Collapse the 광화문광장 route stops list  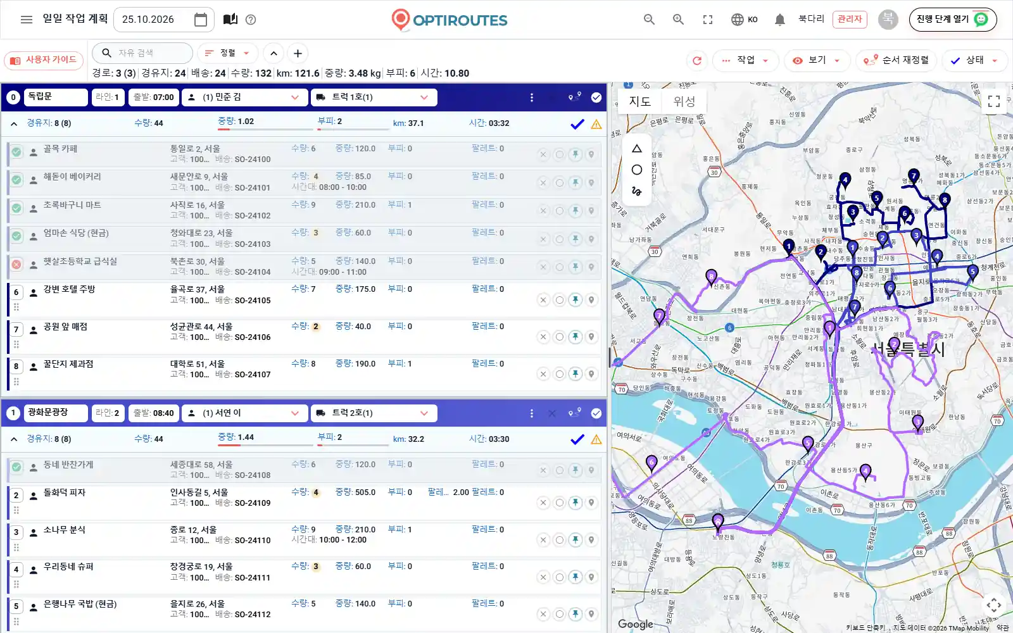click(14, 439)
